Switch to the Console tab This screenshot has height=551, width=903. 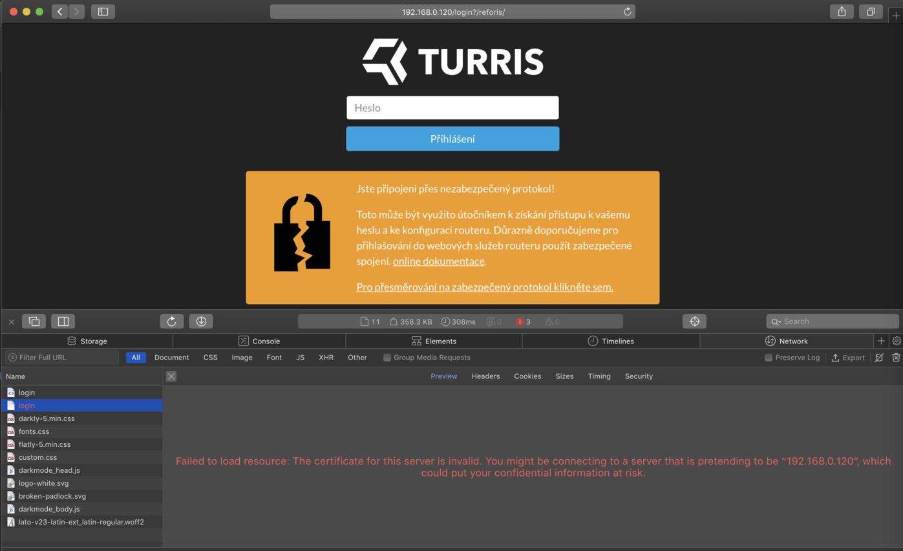pos(259,341)
